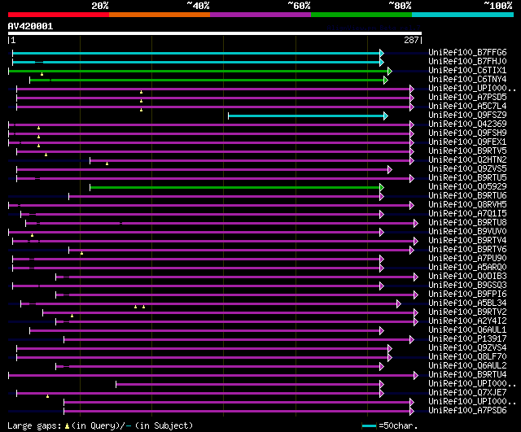Select the UniRef100_Q9ZVS4 hit label
Screen dimensions: 521x432
coord(467,348)
